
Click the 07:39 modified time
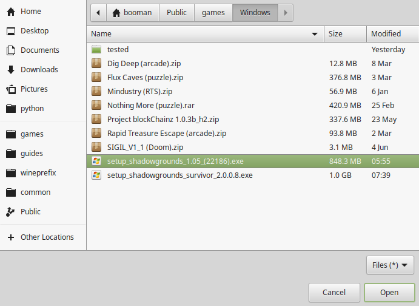tap(381, 175)
